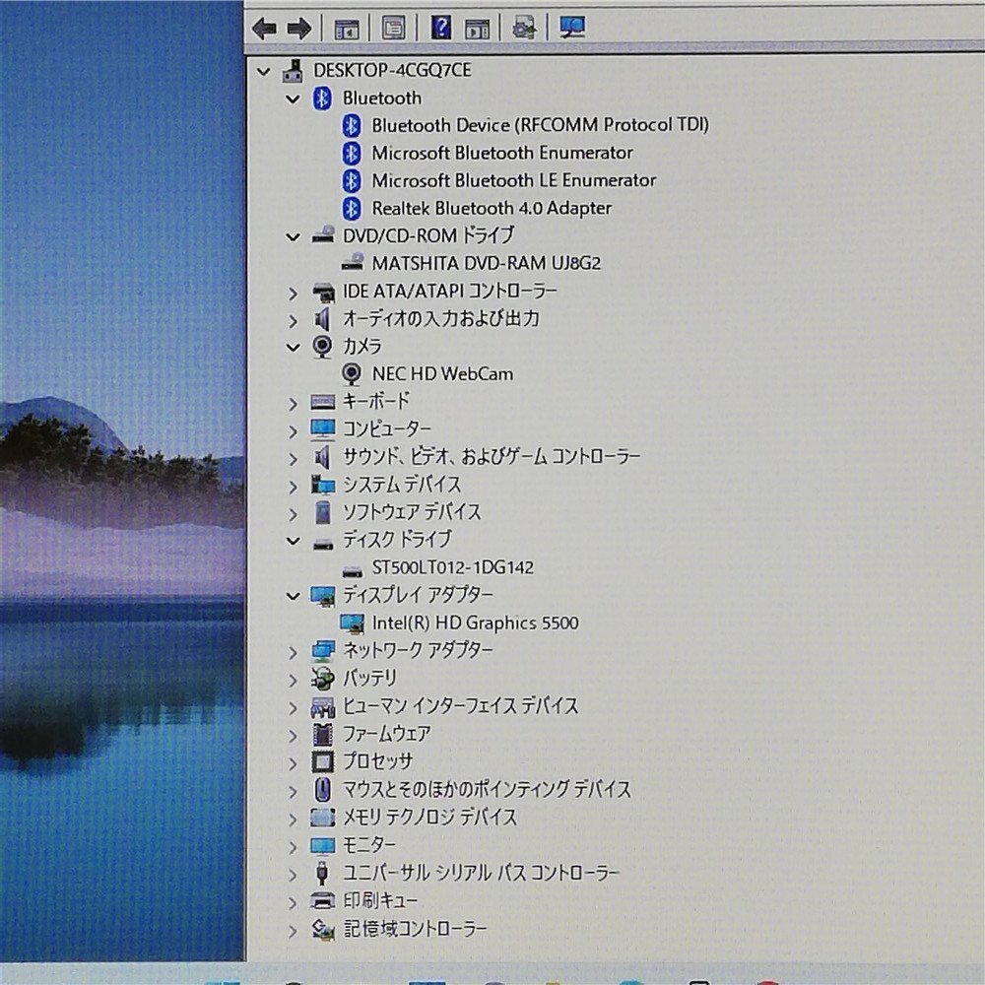Open the Properties toolbar icon
985x985 pixels.
pos(393,29)
